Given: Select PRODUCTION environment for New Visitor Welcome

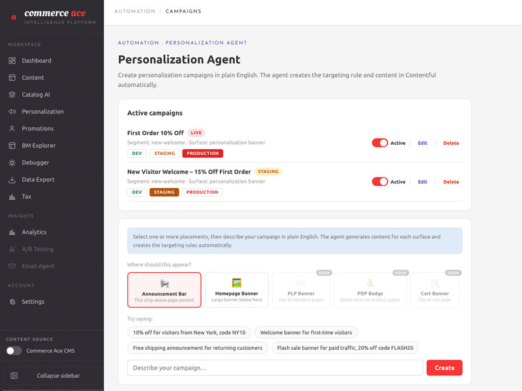Looking at the screenshot, I should click(x=202, y=192).
